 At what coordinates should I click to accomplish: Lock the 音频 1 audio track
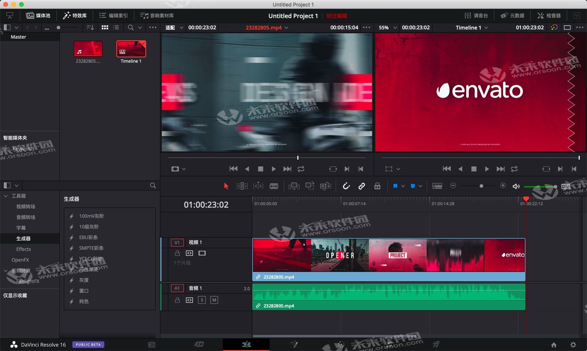point(177,300)
